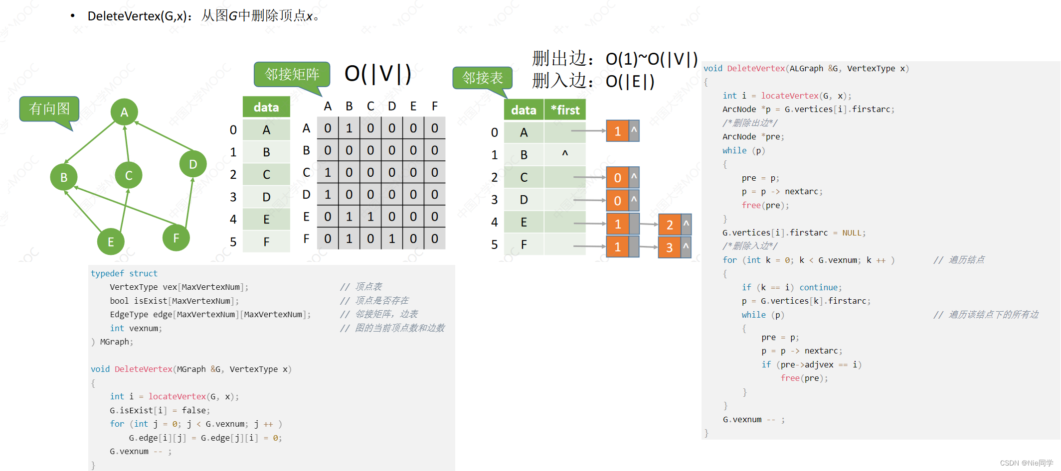Click the '*first' header of the adjacency list
Viewport: 1061px width, 471px height.
[565, 110]
